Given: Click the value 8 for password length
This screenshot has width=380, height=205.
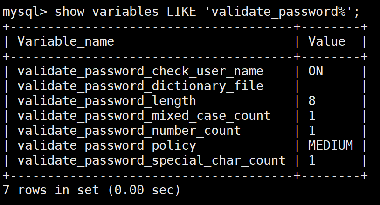Looking at the screenshot, I should tap(312, 101).
